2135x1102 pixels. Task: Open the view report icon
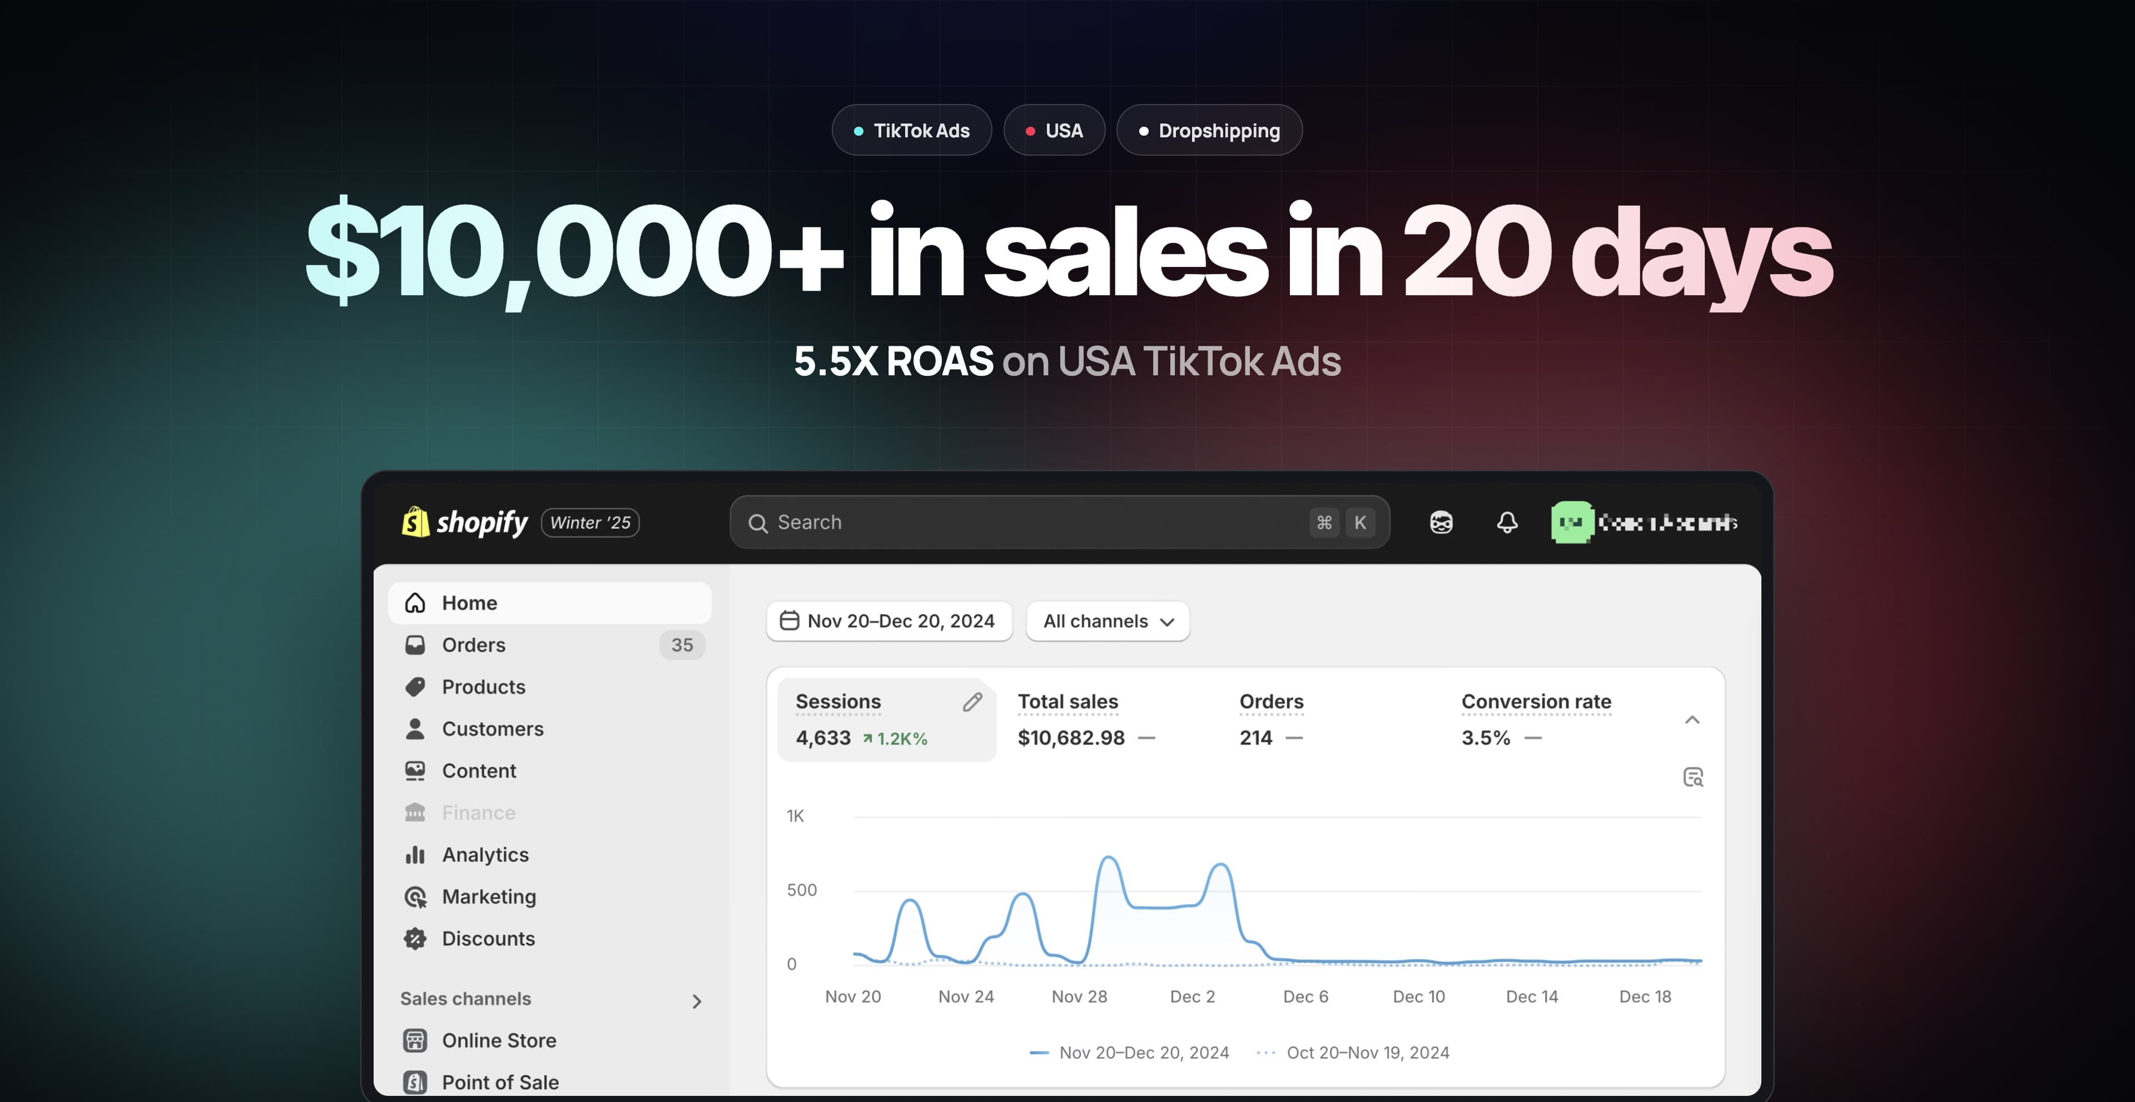(x=1693, y=777)
